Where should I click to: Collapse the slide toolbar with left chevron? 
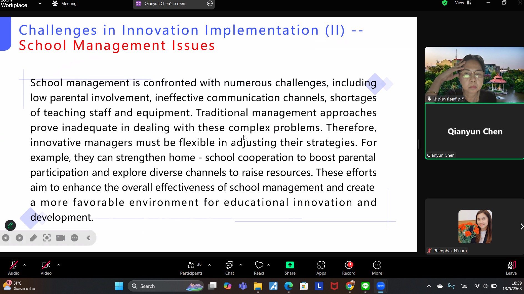(88, 238)
